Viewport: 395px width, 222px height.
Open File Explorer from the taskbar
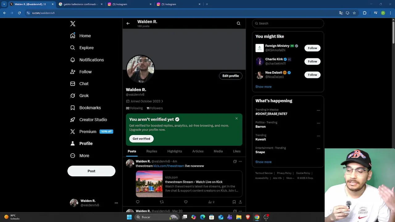[x=239, y=217]
